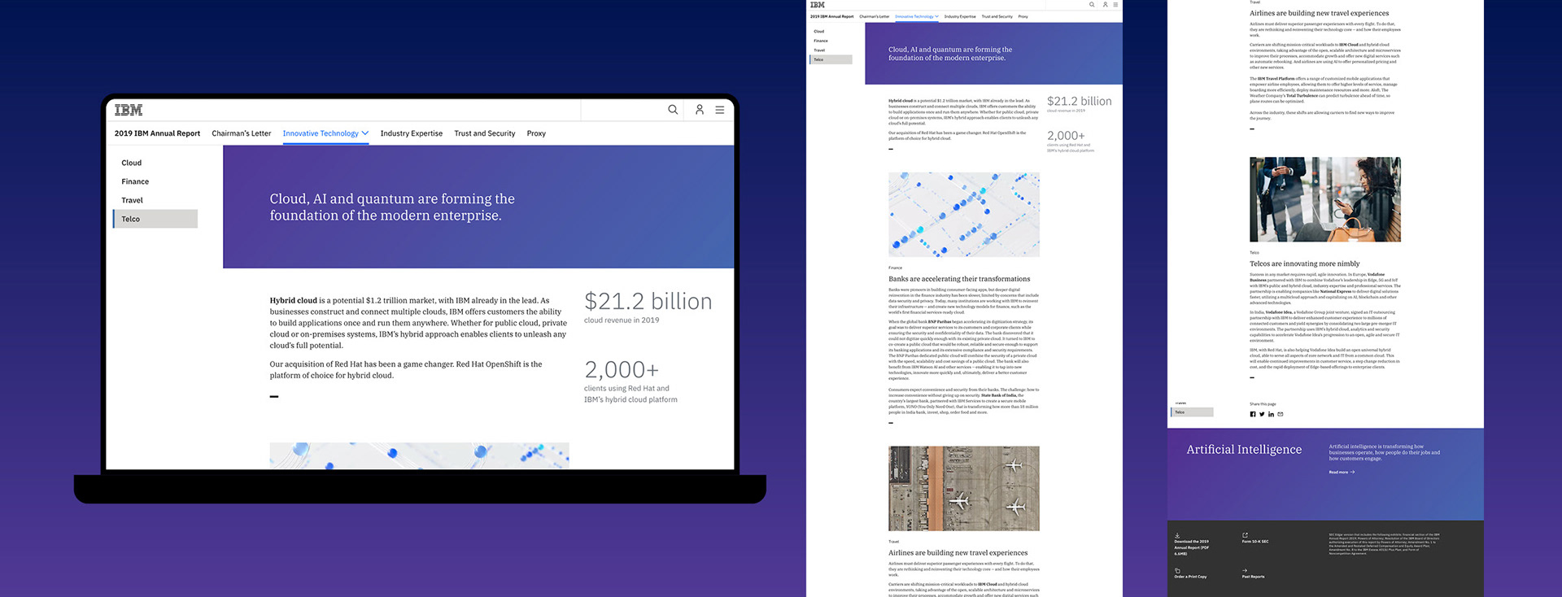Viewport: 1562px width, 597px height.
Task: Open Proxy tab on laptop screen
Action: pyautogui.click(x=536, y=133)
